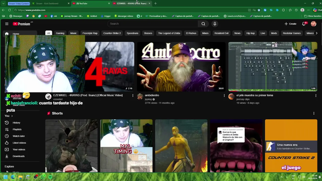322x181 pixels.
Task: Expand the You section chevron
Action: click(x=12, y=116)
